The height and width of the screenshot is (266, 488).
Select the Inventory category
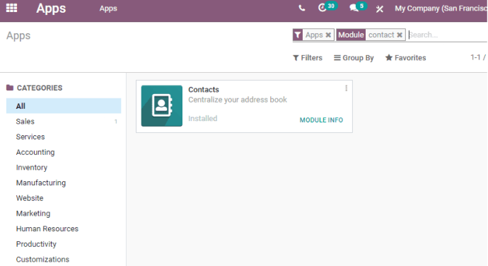pyautogui.click(x=64, y=168)
